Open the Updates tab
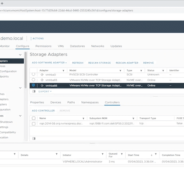The width and height of the screenshot is (184, 170). 116,46
